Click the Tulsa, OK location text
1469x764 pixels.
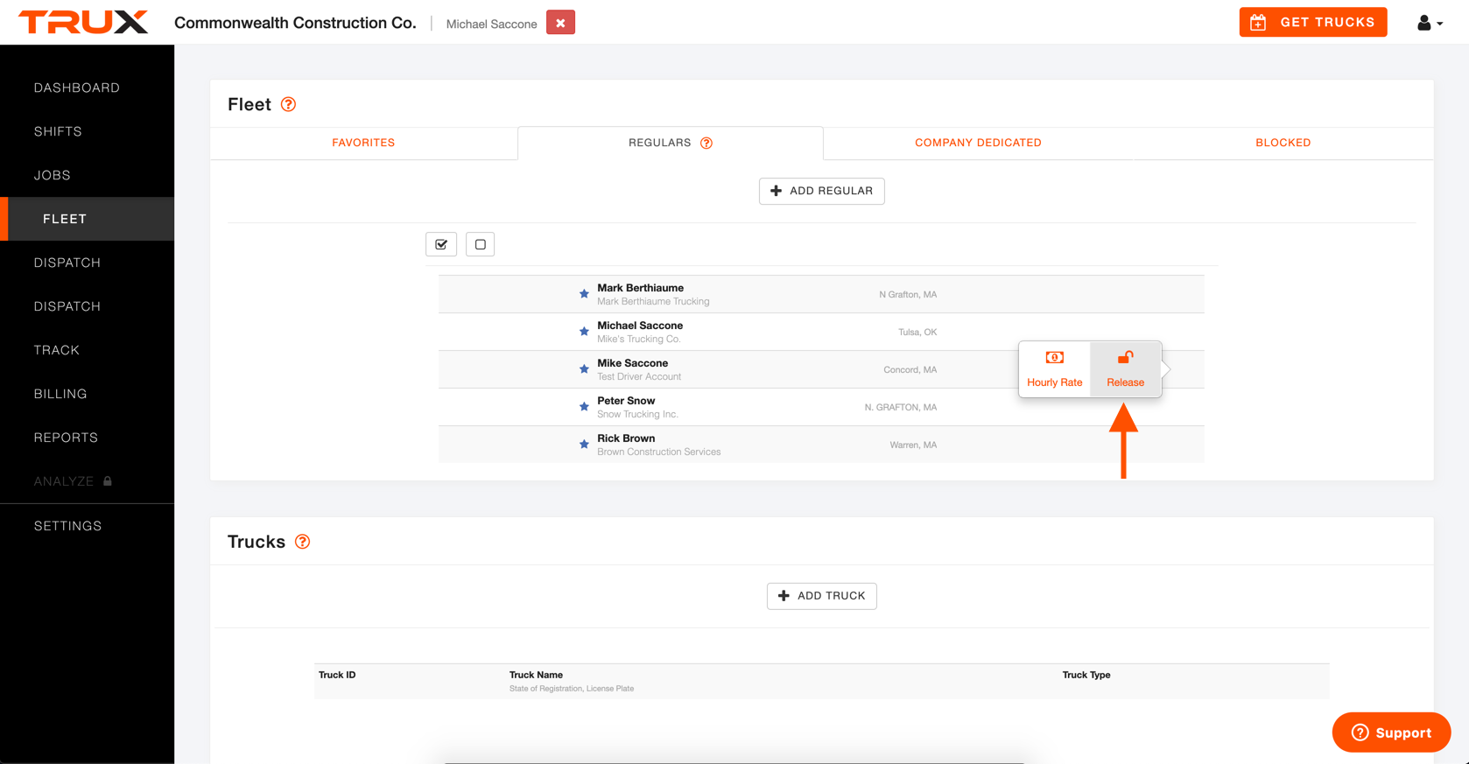point(917,333)
